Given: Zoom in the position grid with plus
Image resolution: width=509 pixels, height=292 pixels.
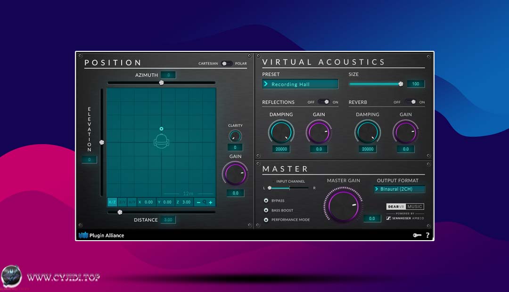Looking at the screenshot, I should click(x=211, y=202).
